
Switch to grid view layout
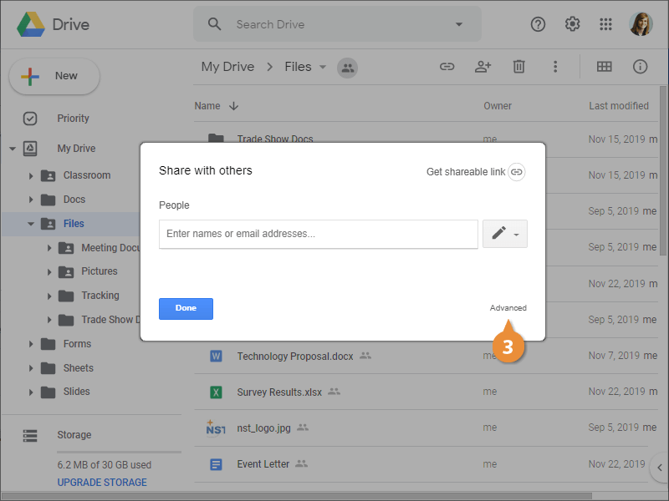click(604, 67)
